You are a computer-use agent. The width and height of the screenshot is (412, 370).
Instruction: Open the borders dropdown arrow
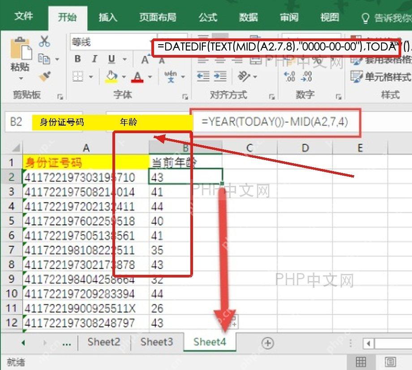tap(91, 77)
